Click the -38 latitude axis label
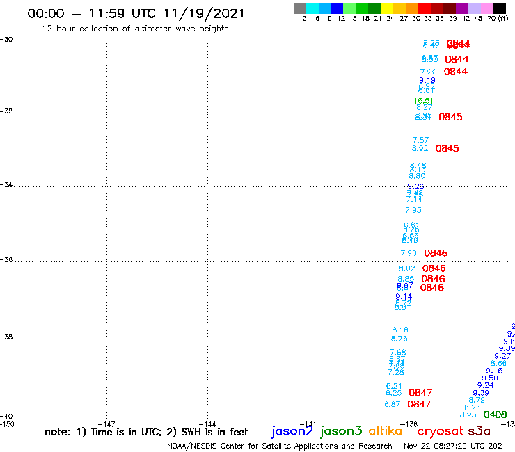The image size is (515, 452). point(6,337)
